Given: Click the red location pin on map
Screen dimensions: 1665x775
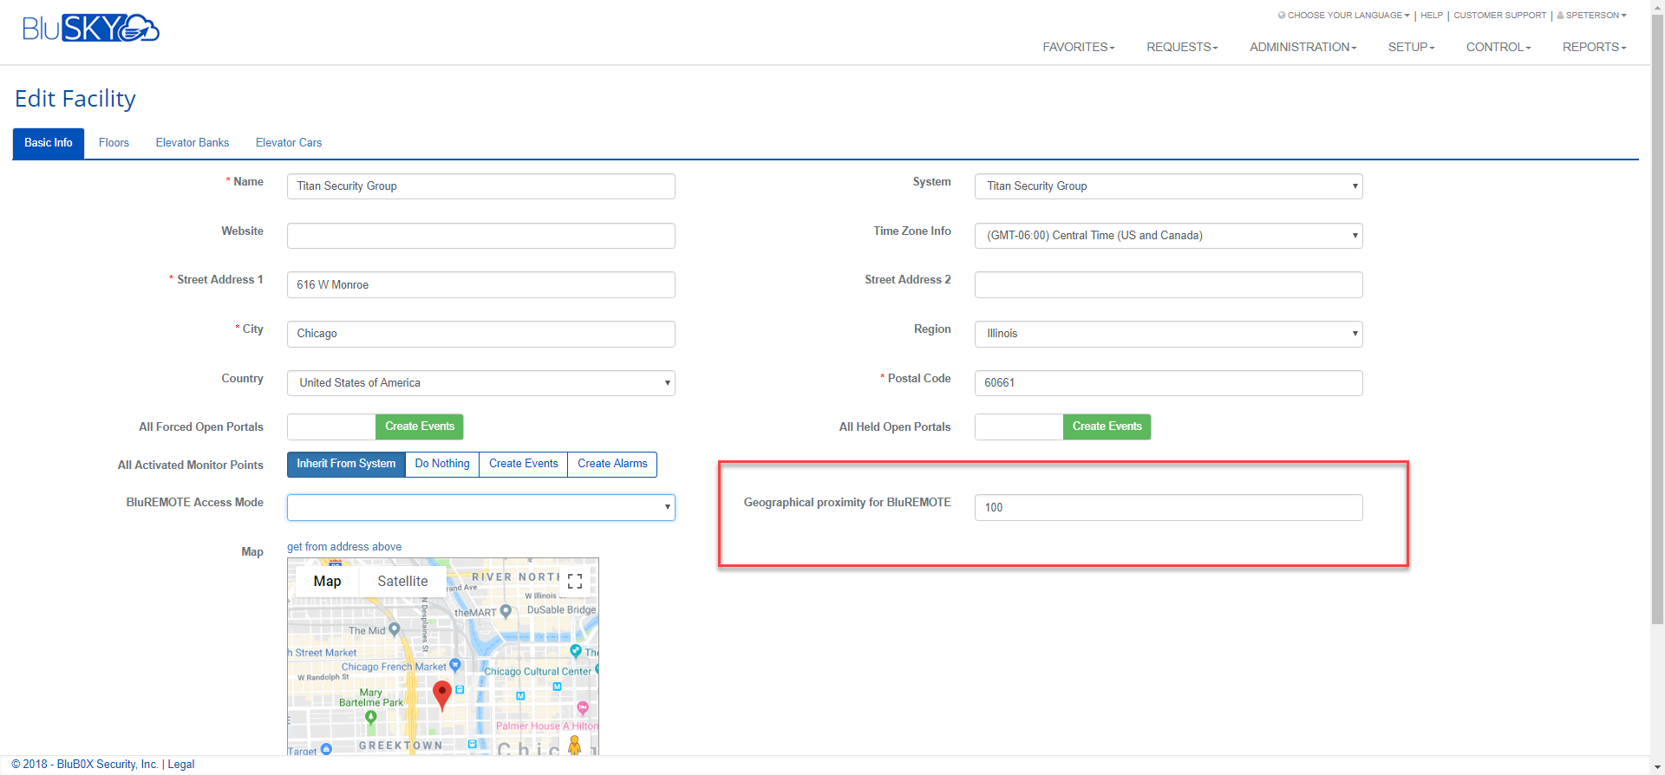Looking at the screenshot, I should click(x=442, y=694).
